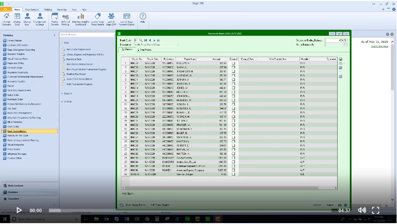Select the 1. Checks tab
Screen dimensions: 397x224
[127, 50]
